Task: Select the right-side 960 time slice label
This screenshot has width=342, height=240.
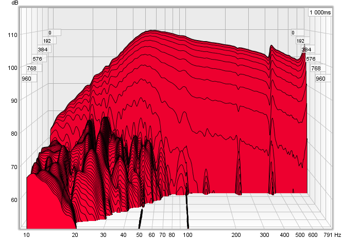Action: [320, 79]
